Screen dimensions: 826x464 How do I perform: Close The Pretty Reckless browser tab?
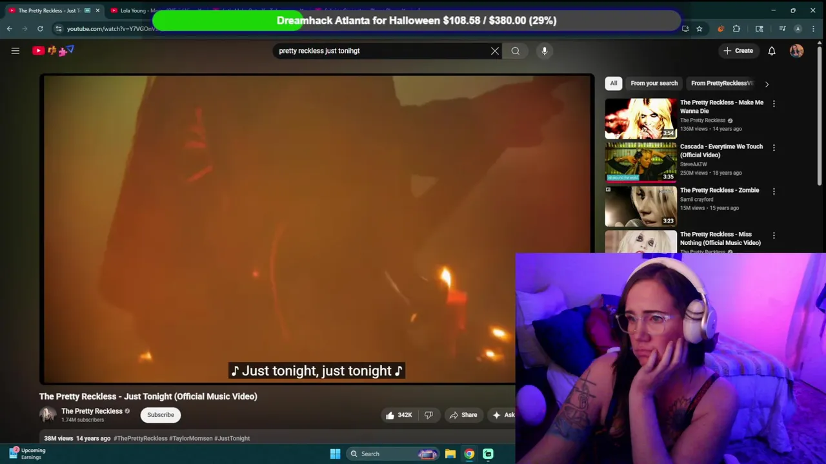click(x=97, y=10)
